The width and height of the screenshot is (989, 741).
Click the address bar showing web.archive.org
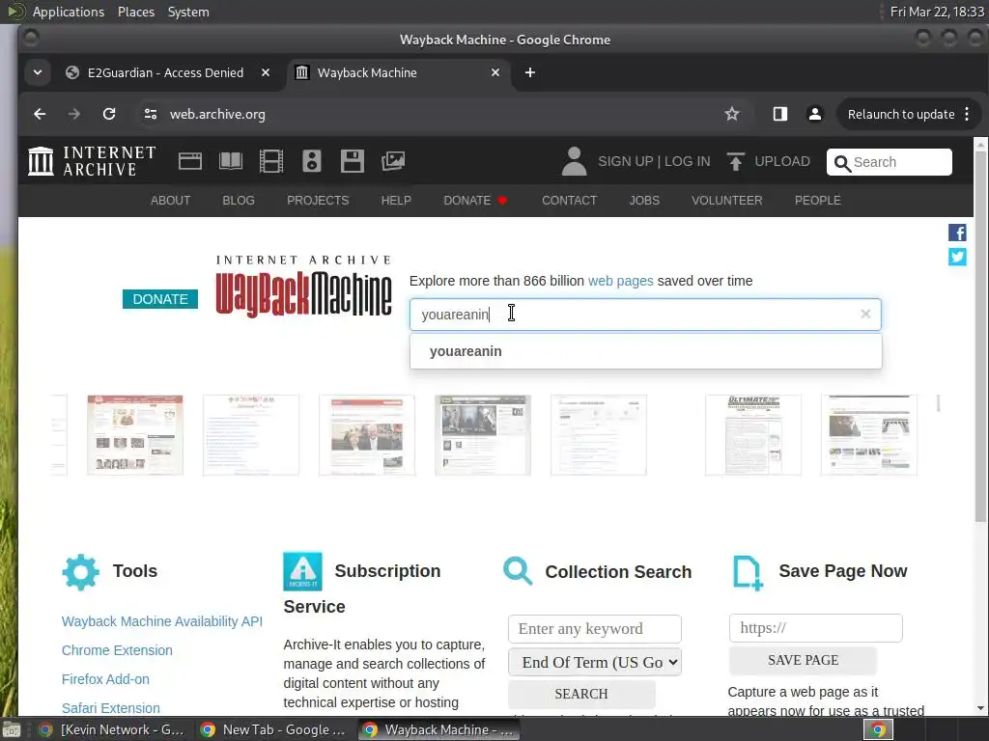click(x=441, y=114)
